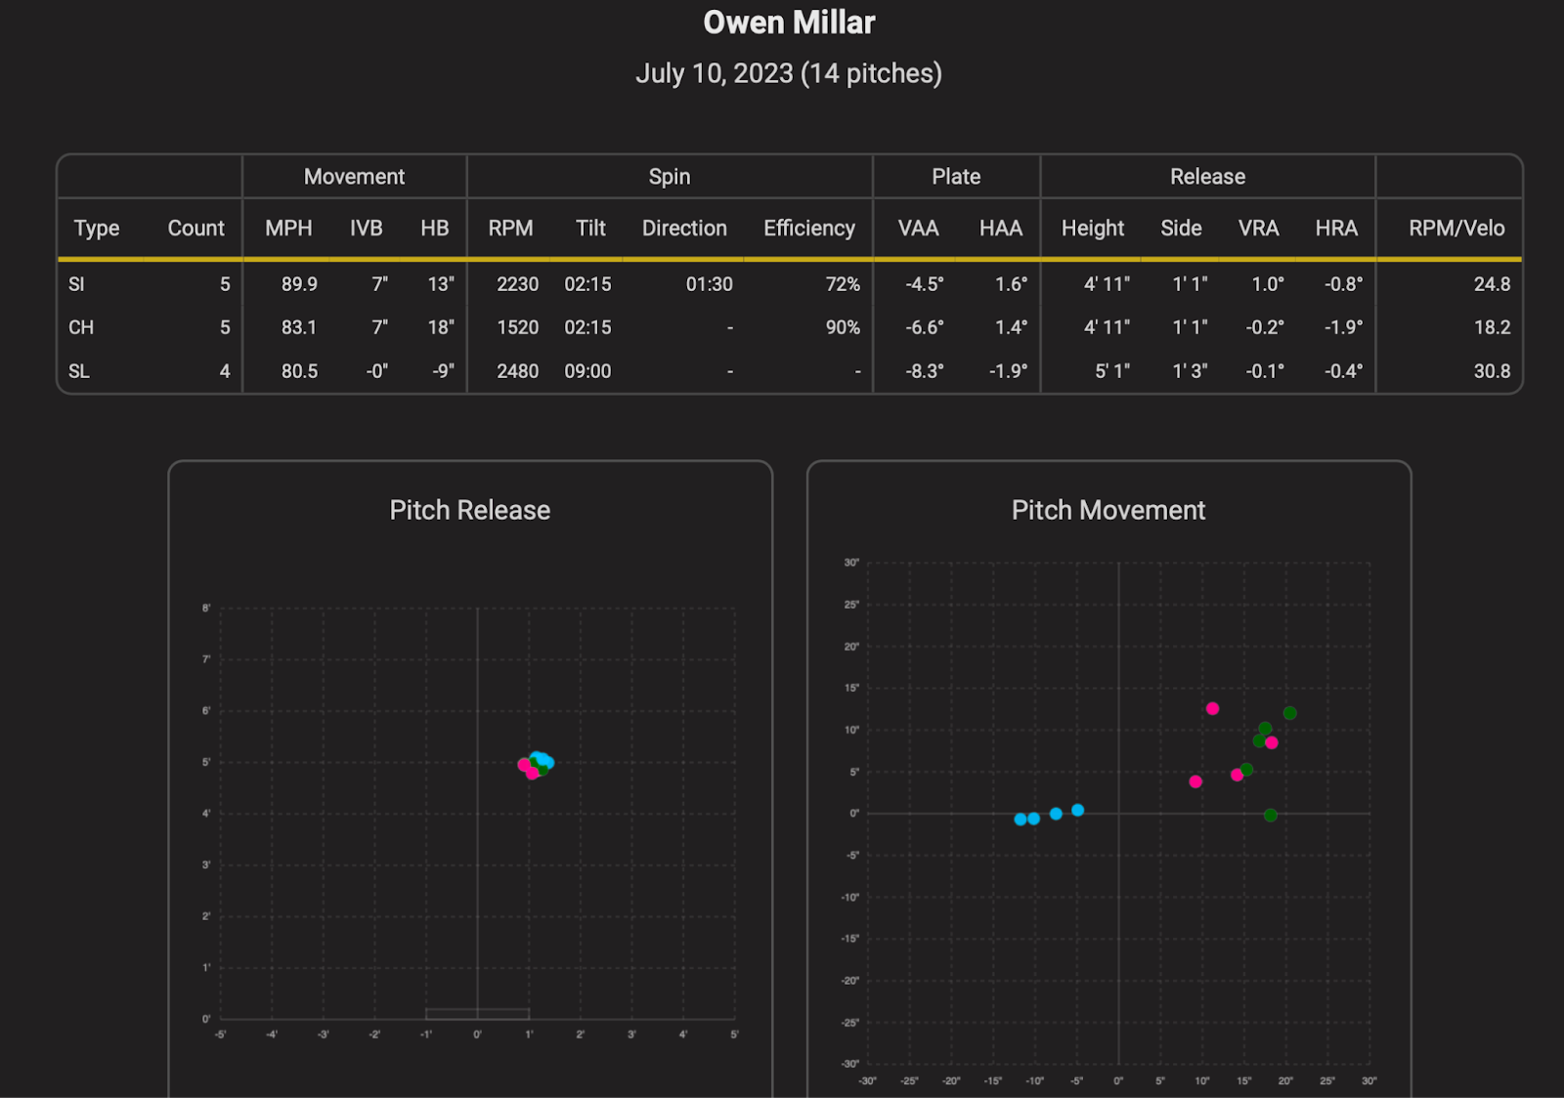
Task: Click the HRA column header
Action: [1336, 229]
